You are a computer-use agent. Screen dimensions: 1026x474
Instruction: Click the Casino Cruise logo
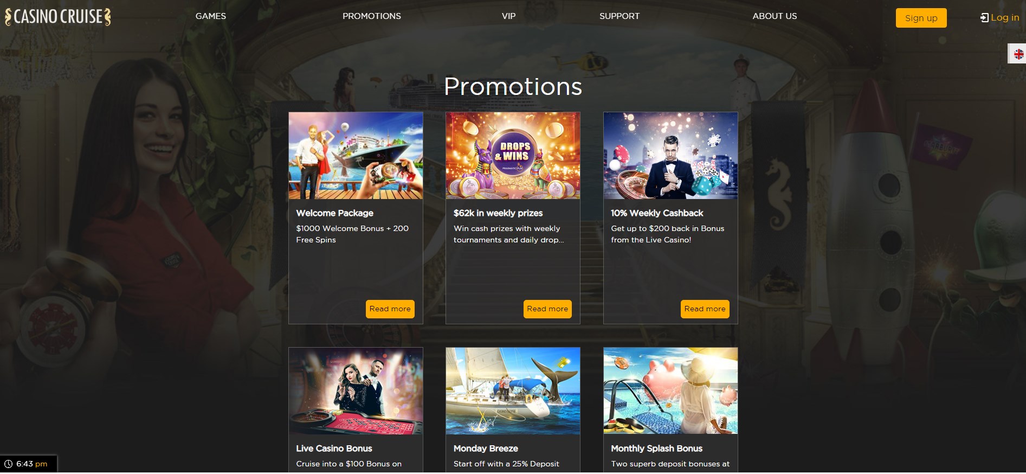pos(58,17)
